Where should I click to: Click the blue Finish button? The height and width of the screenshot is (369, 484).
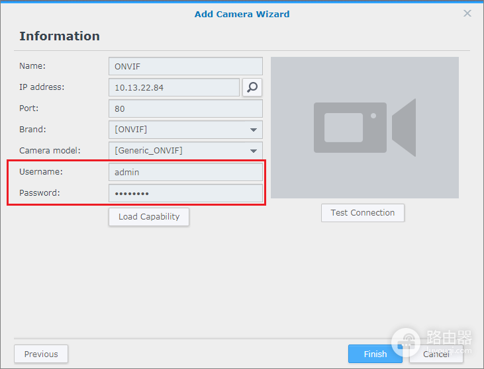pos(375,354)
